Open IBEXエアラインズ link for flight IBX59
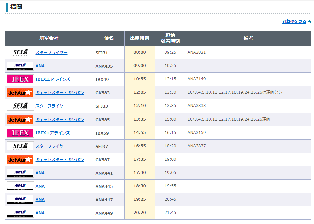Screen dimensions: 314x224 tap(53, 133)
